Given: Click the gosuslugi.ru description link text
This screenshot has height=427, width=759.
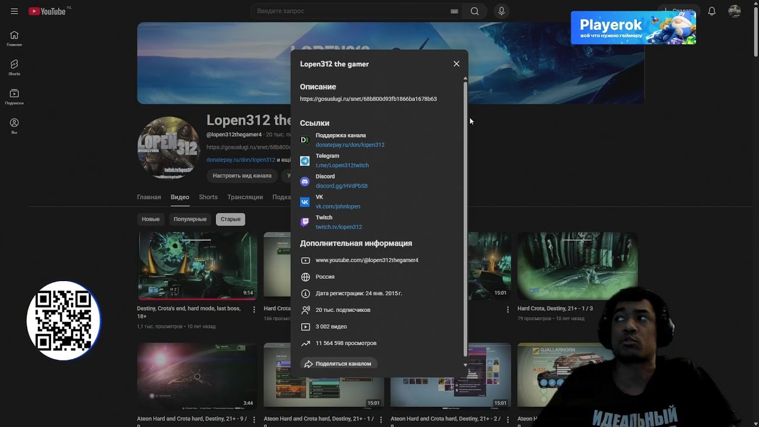Looking at the screenshot, I should click(368, 99).
